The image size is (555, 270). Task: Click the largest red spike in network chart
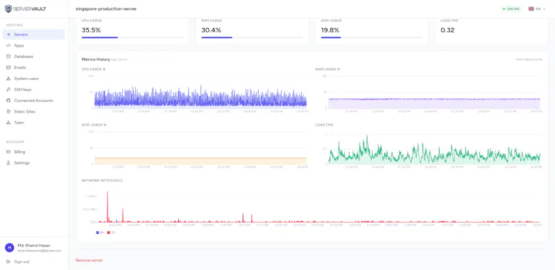(108, 208)
